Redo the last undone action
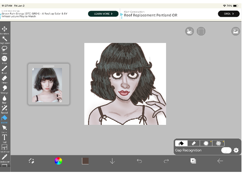Image resolution: width=243 pixels, height=182 pixels. pyautogui.click(x=166, y=161)
